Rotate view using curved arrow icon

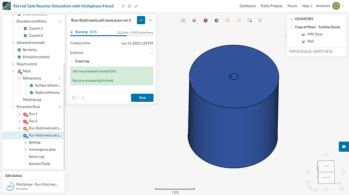tap(312, 186)
